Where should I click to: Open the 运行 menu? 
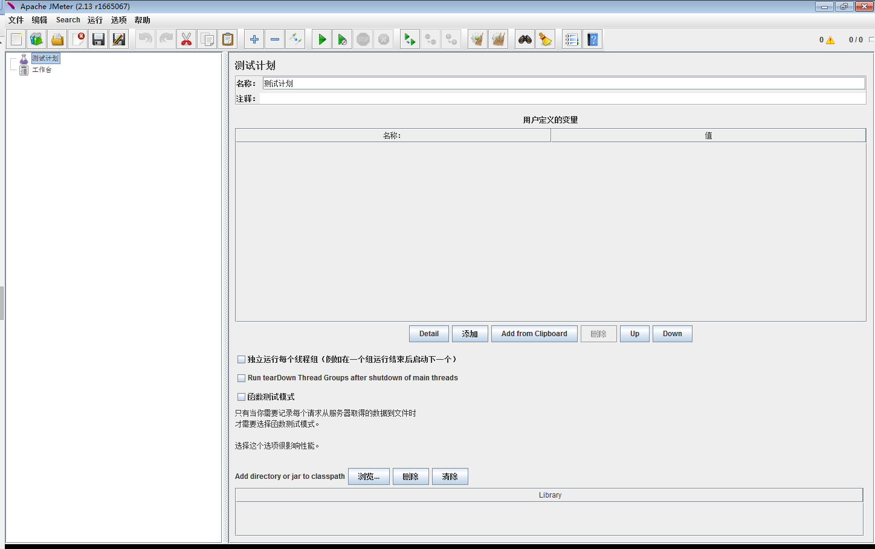point(95,20)
